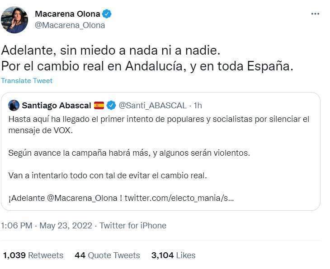Open the quoted tweet text body
The height and width of the screenshot is (269, 330).
tap(158, 153)
